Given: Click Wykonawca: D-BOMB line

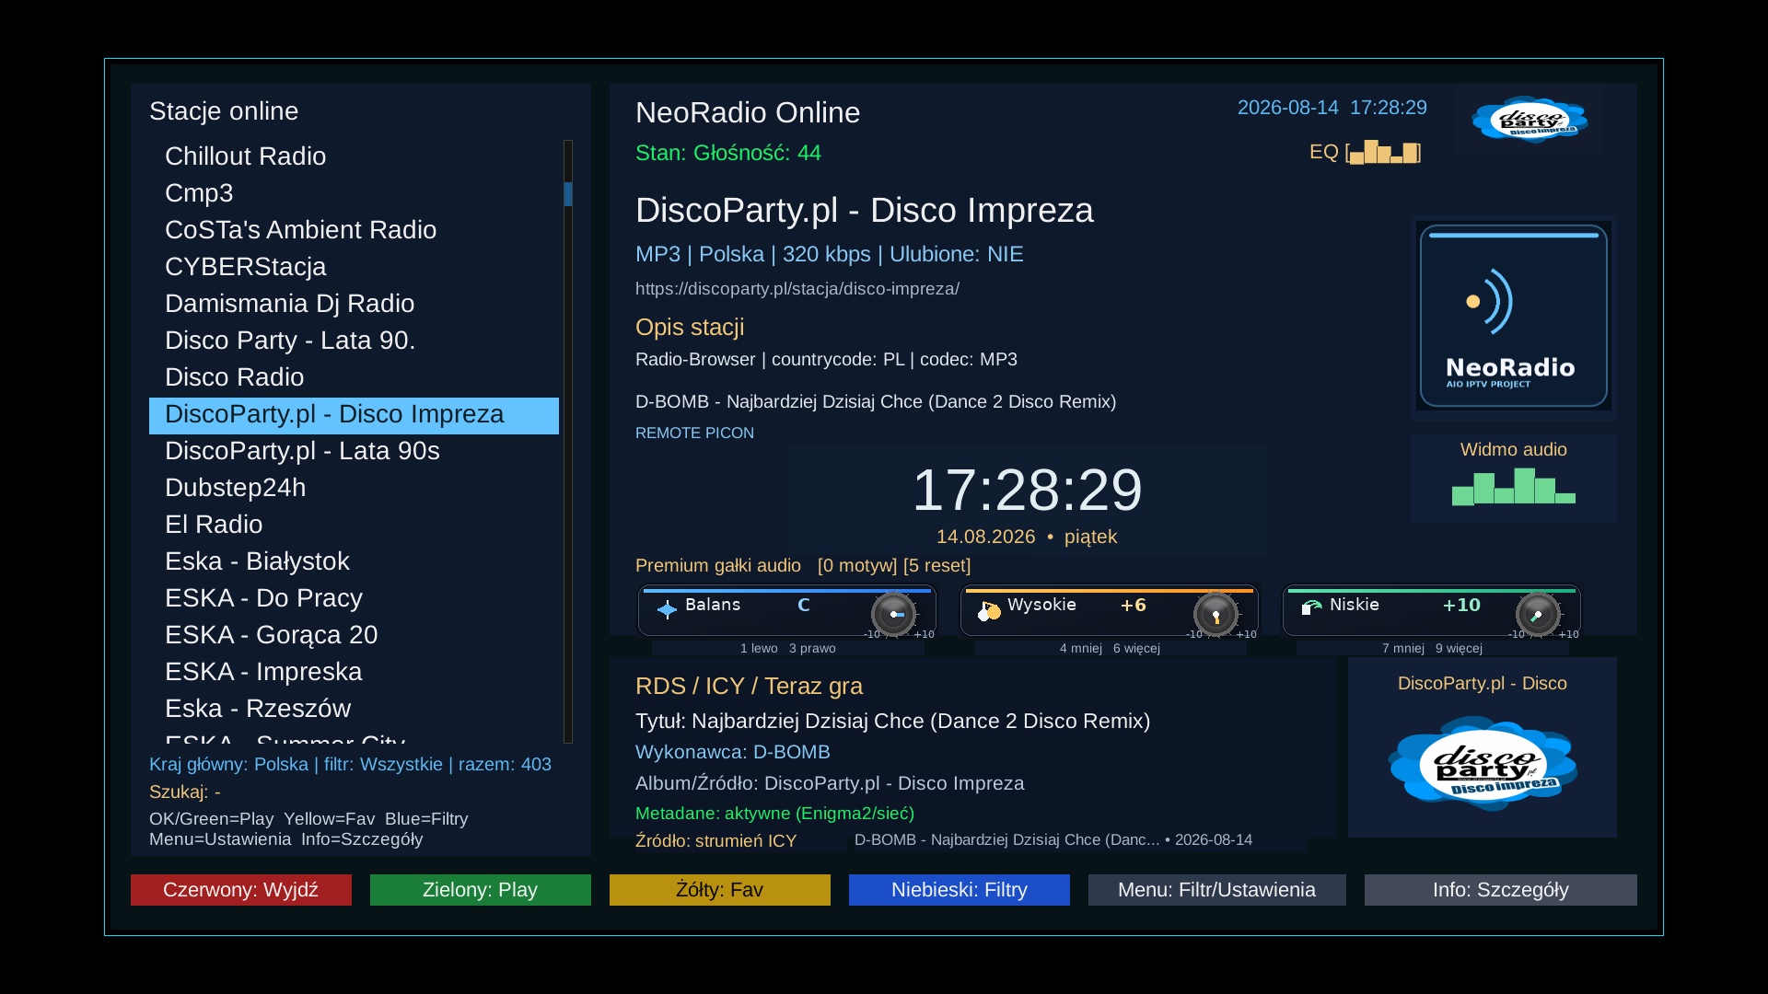Looking at the screenshot, I should 733,752.
